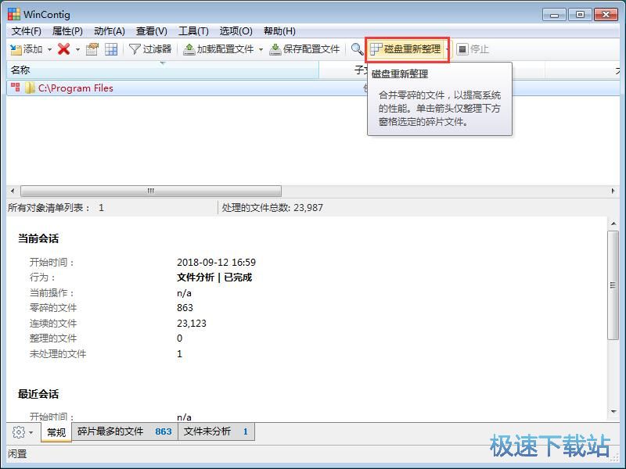
Task: Click the file list scroll right arrow
Action: pos(613,191)
